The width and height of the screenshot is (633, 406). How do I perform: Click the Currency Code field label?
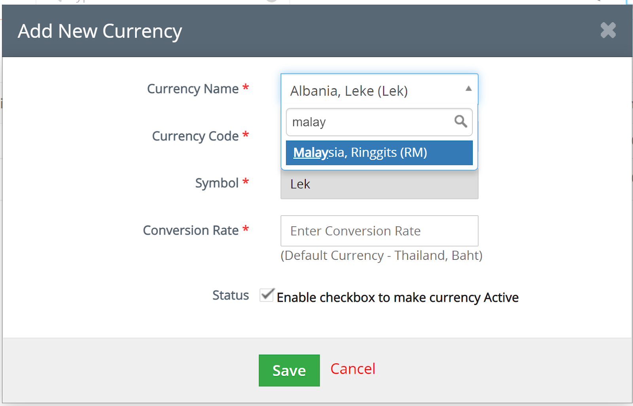point(195,136)
